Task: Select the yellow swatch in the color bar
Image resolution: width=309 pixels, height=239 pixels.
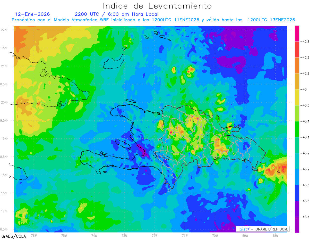Action: click(297, 97)
